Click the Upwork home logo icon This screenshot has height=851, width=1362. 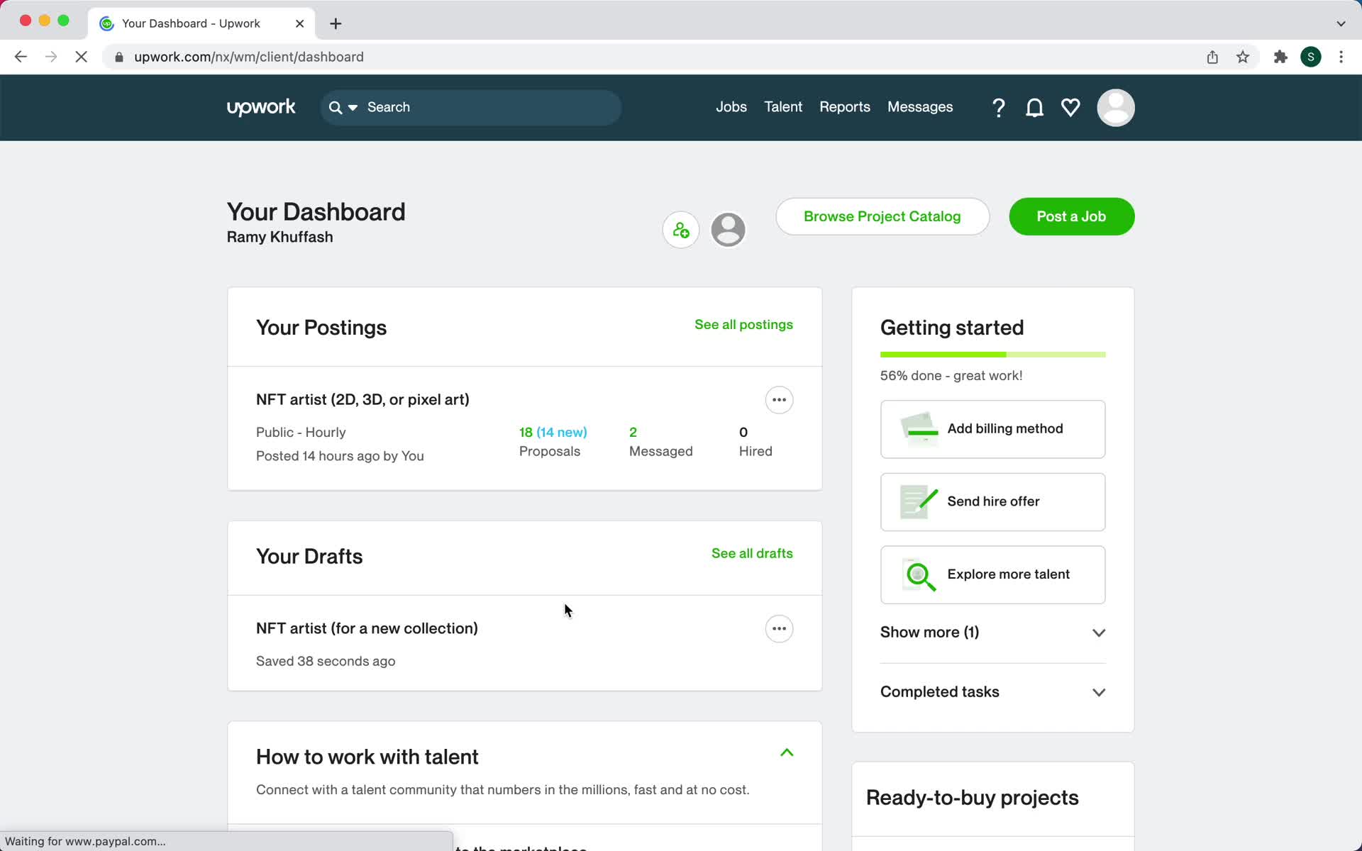coord(261,107)
